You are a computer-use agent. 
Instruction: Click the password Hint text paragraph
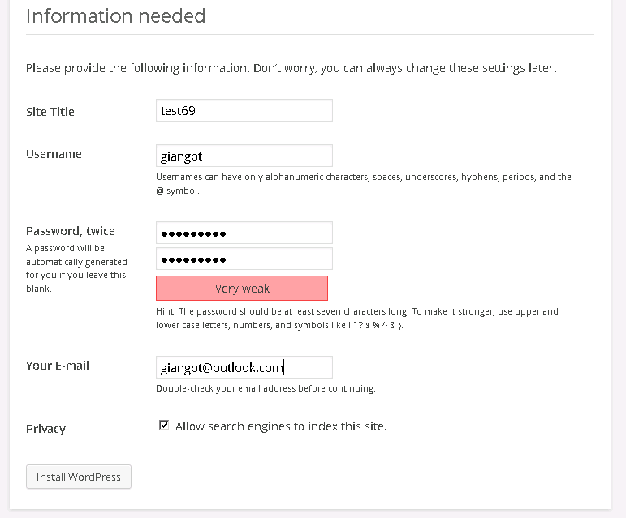tap(357, 319)
